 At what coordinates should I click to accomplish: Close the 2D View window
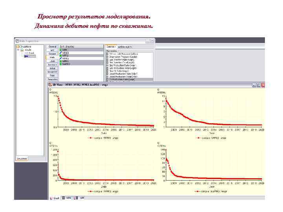click(263, 85)
